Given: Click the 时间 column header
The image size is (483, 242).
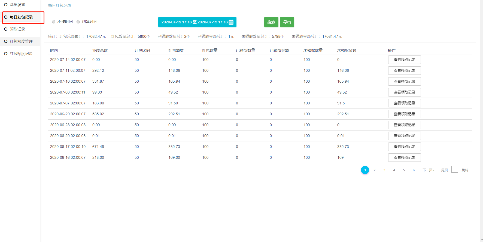Looking at the screenshot, I should (54, 50).
